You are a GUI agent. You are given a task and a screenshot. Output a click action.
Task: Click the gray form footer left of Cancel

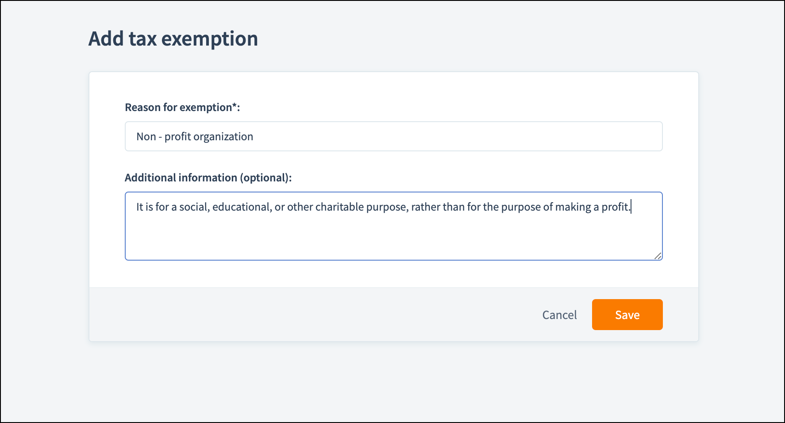pos(310,315)
